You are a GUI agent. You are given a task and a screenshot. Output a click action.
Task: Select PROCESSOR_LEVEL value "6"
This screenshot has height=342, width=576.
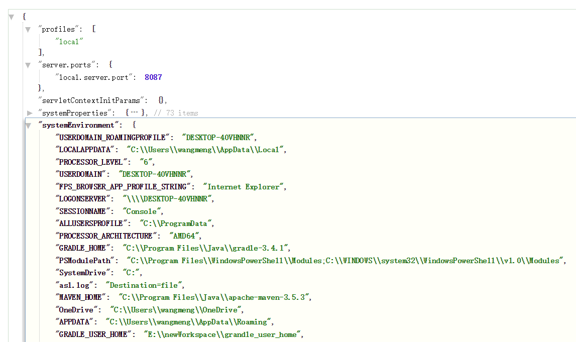146,162
